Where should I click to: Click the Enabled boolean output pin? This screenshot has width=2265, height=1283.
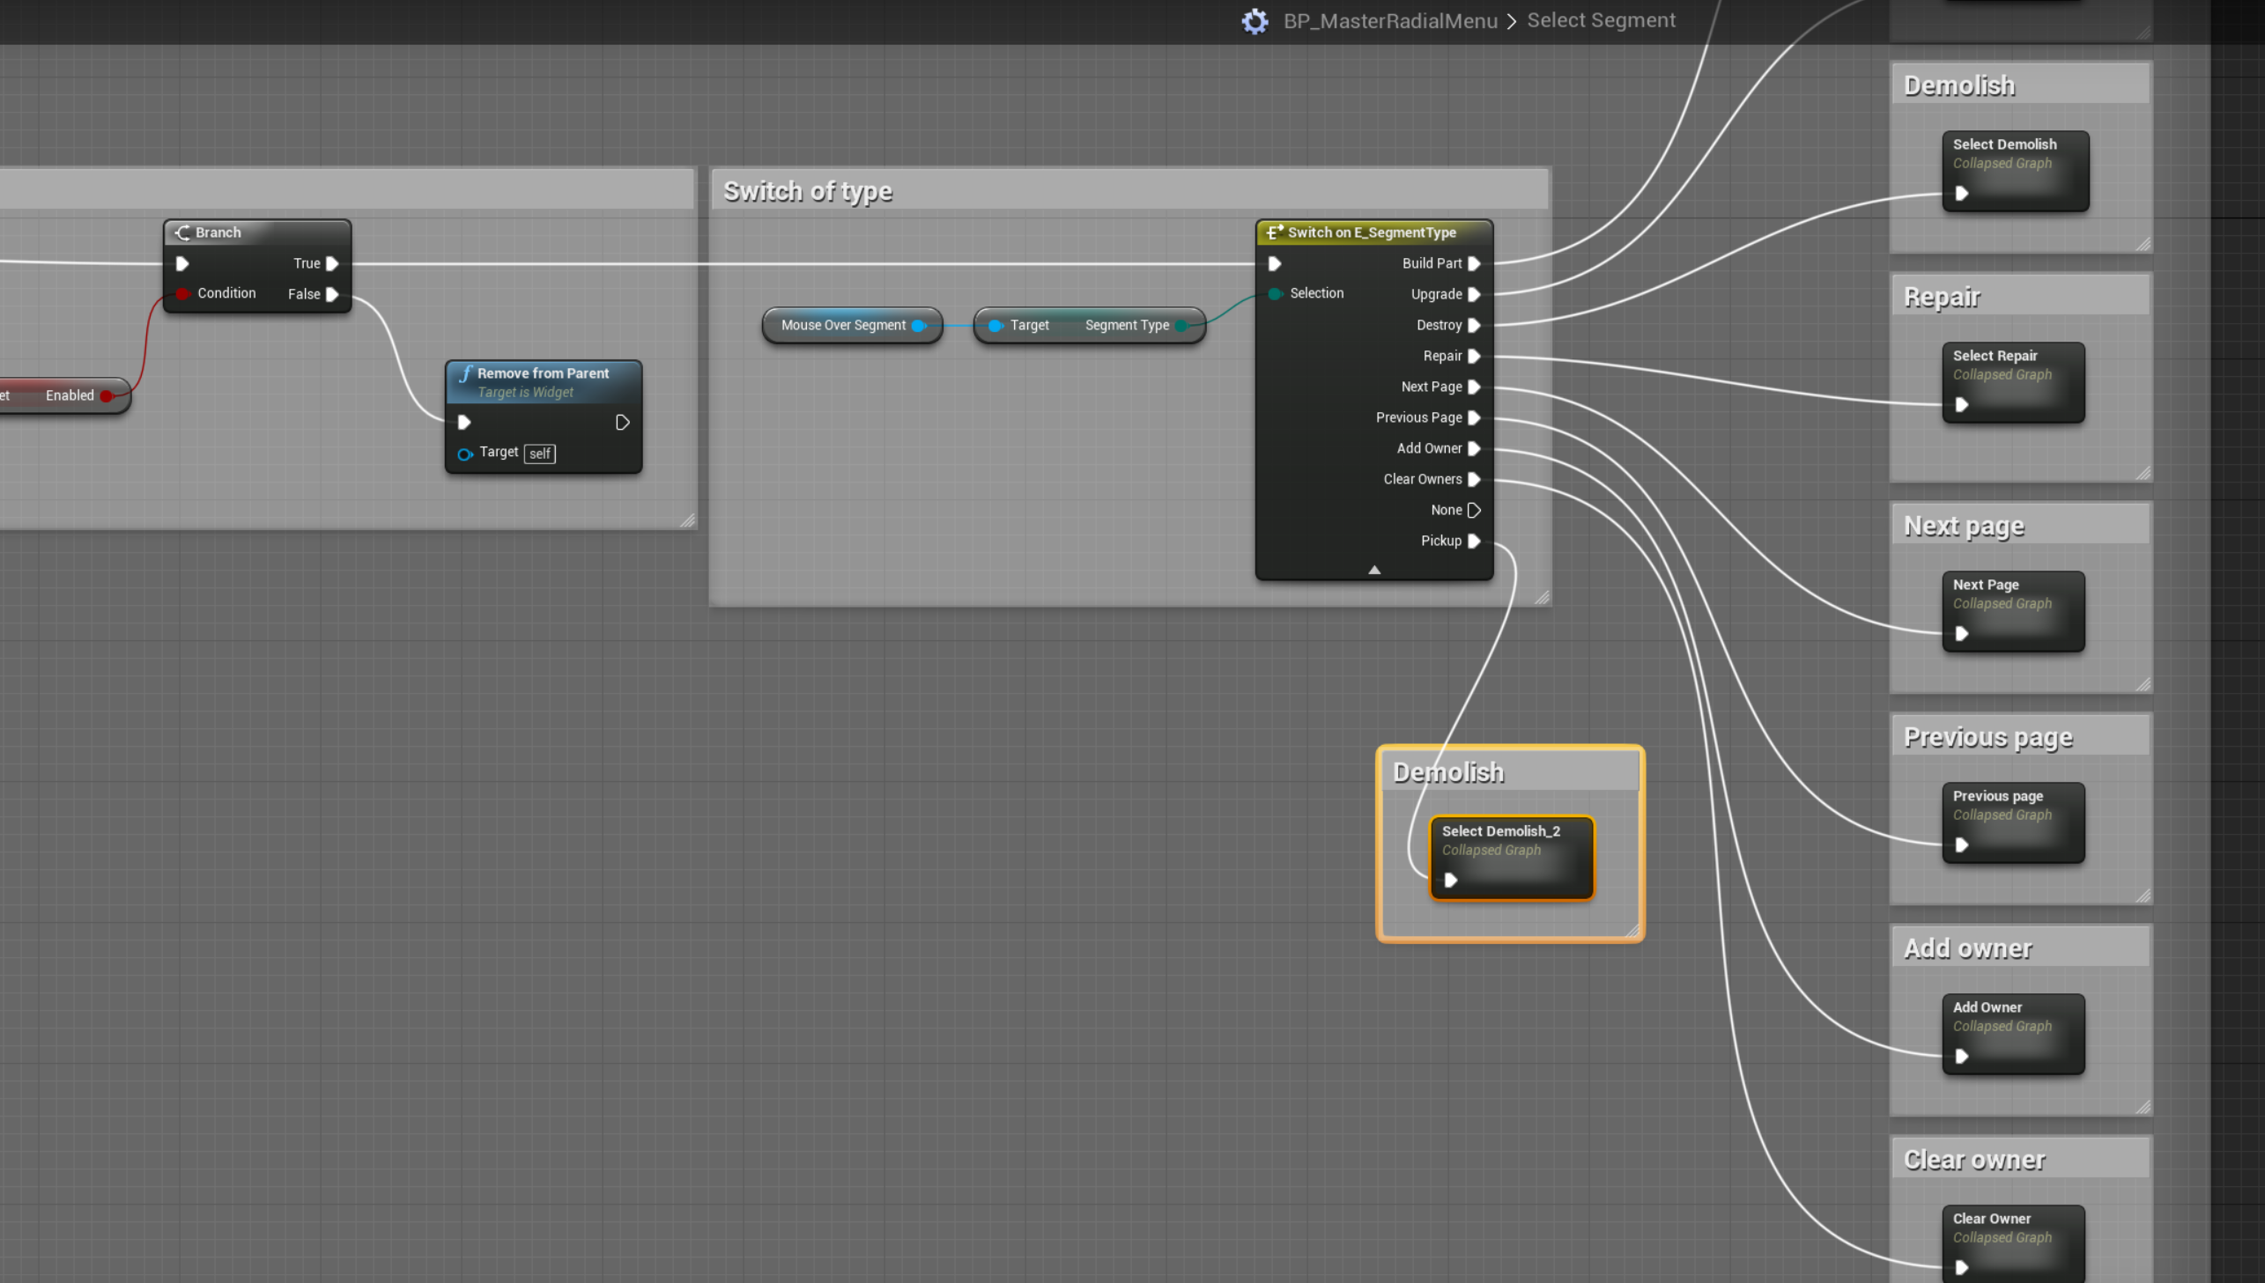tap(107, 395)
